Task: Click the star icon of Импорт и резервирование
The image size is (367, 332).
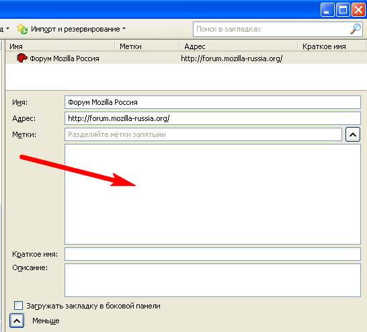Action: coord(22,29)
